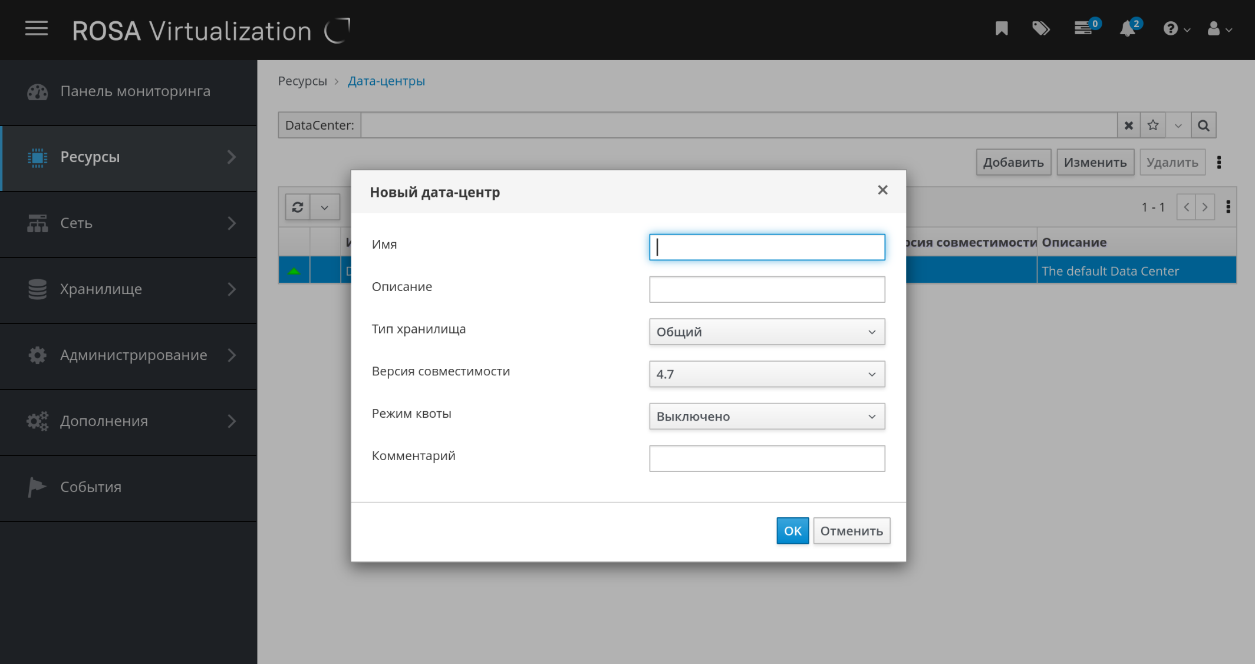Expand the Режим квоты dropdown

(x=766, y=417)
